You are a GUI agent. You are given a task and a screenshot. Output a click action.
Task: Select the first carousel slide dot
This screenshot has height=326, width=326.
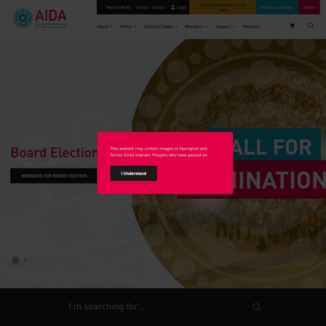15,260
